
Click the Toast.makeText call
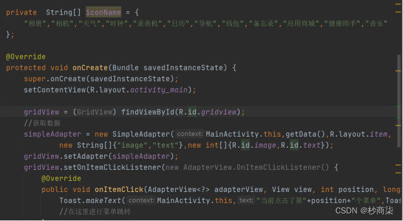pos(90,201)
